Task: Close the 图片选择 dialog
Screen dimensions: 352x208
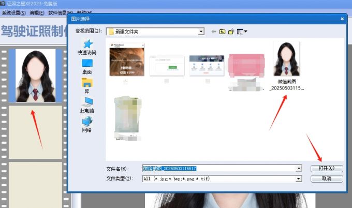Action: [x=342, y=19]
